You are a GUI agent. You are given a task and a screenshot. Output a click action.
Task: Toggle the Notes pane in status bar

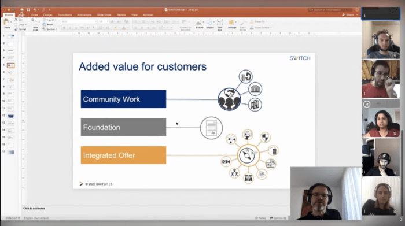click(x=260, y=218)
